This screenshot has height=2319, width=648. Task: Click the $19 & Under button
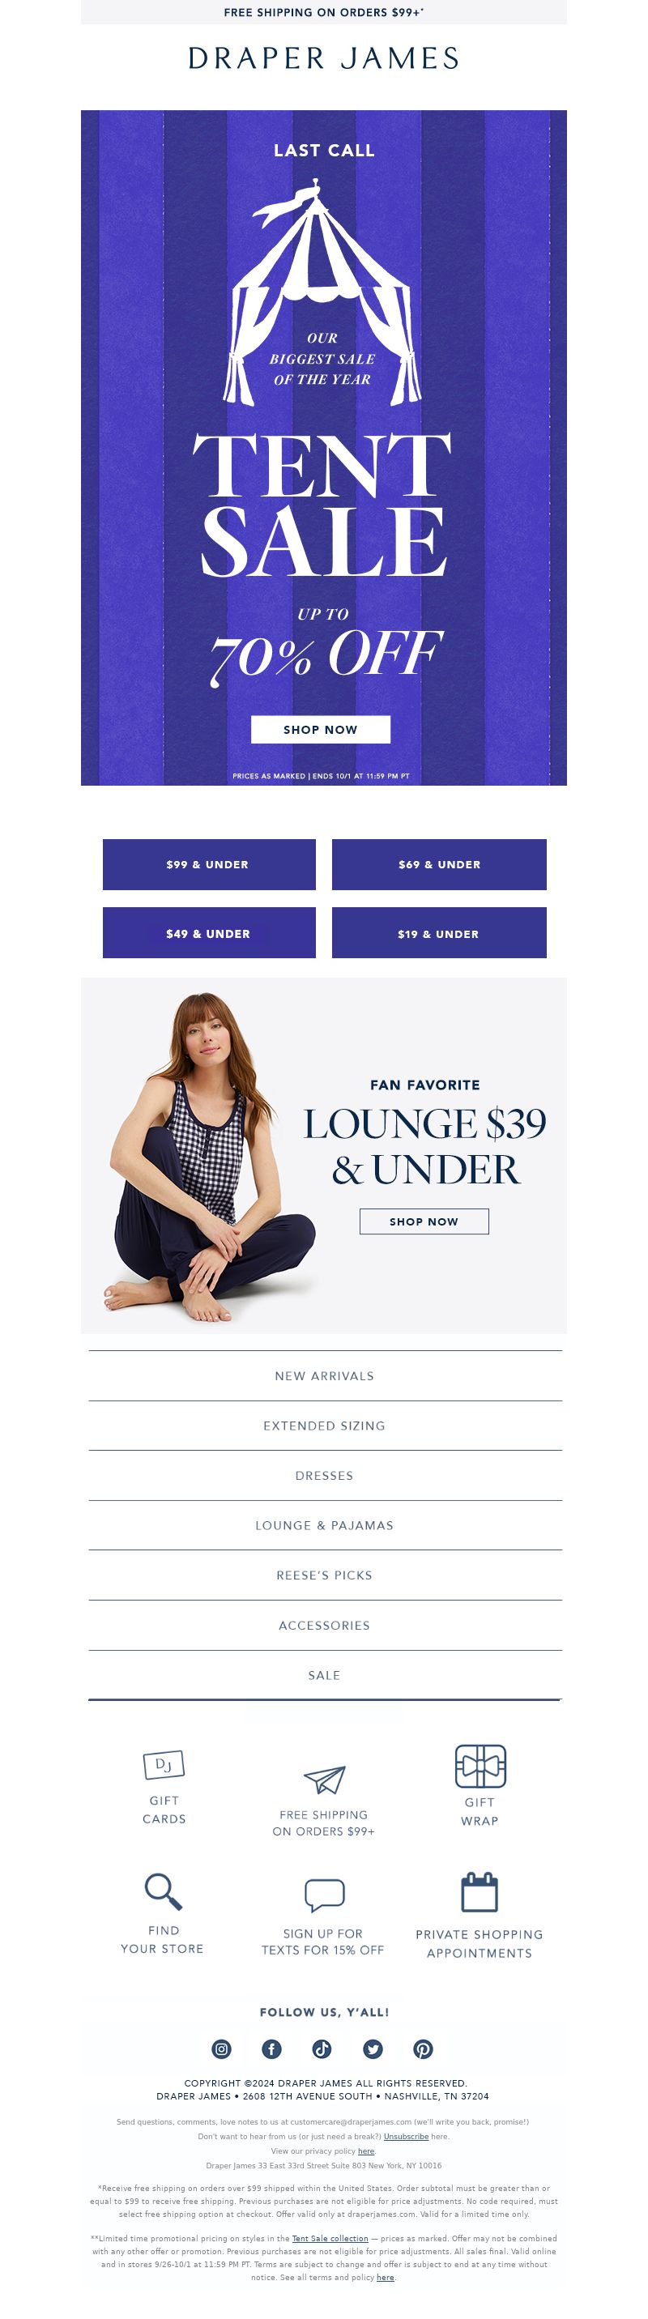(x=439, y=934)
